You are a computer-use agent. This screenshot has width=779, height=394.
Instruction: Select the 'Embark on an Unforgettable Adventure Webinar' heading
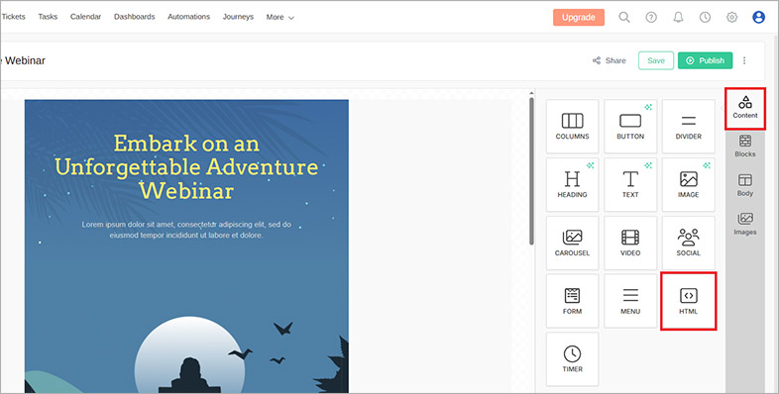tap(186, 167)
